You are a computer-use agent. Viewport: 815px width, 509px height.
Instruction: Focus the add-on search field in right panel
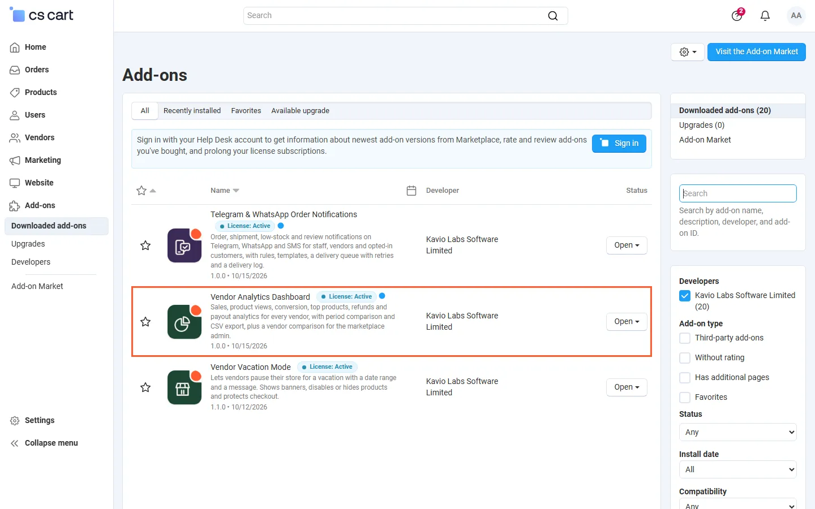point(738,193)
